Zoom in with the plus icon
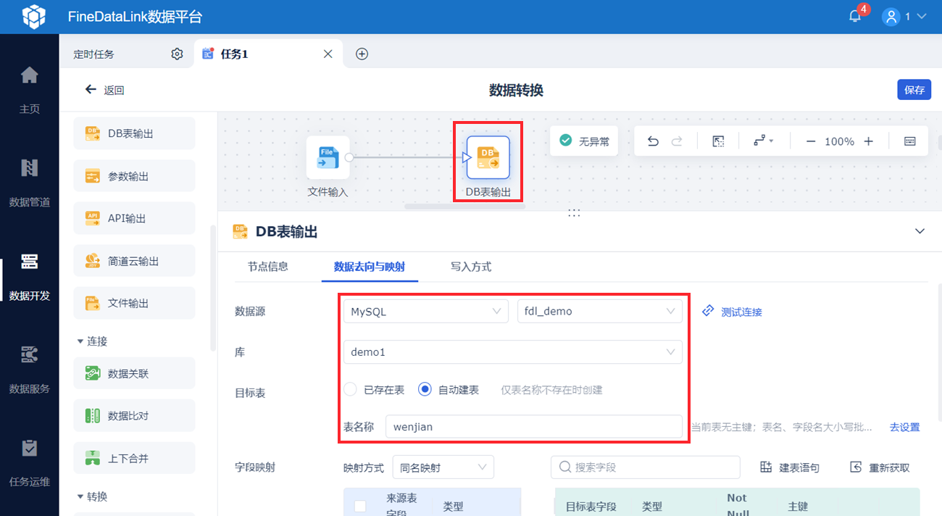The width and height of the screenshot is (942, 516). coord(868,141)
